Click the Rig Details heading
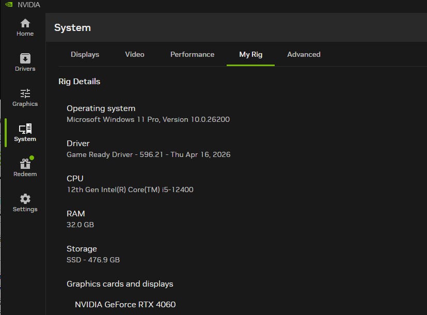Viewport: 427px width, 315px height. (x=80, y=82)
